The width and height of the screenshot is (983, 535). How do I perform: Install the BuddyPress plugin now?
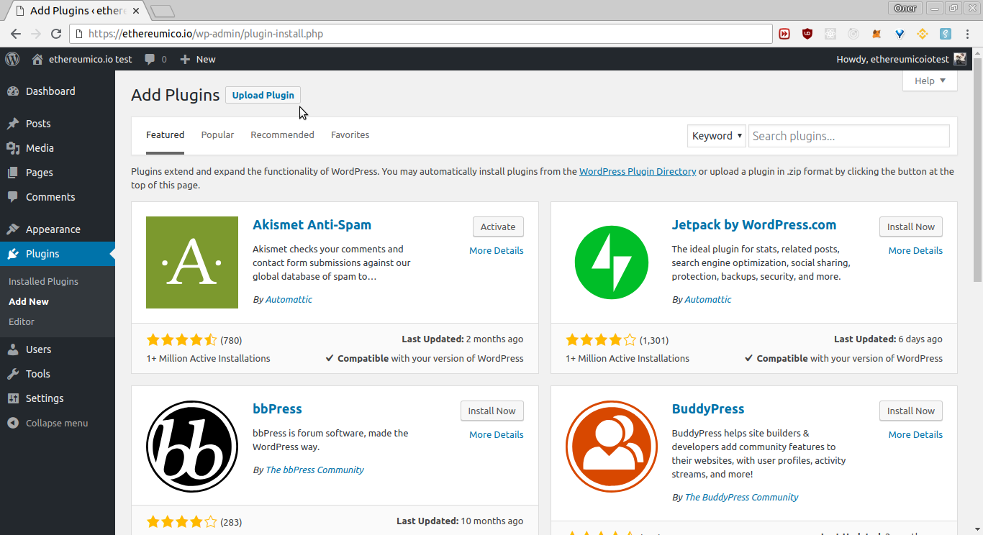click(911, 411)
